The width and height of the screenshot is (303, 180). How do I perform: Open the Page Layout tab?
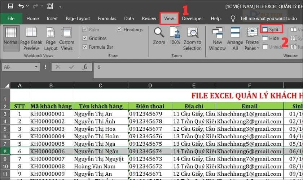78,18
